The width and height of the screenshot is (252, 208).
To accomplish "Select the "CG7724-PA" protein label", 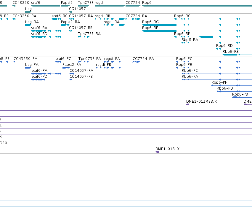I will tap(143, 59).
